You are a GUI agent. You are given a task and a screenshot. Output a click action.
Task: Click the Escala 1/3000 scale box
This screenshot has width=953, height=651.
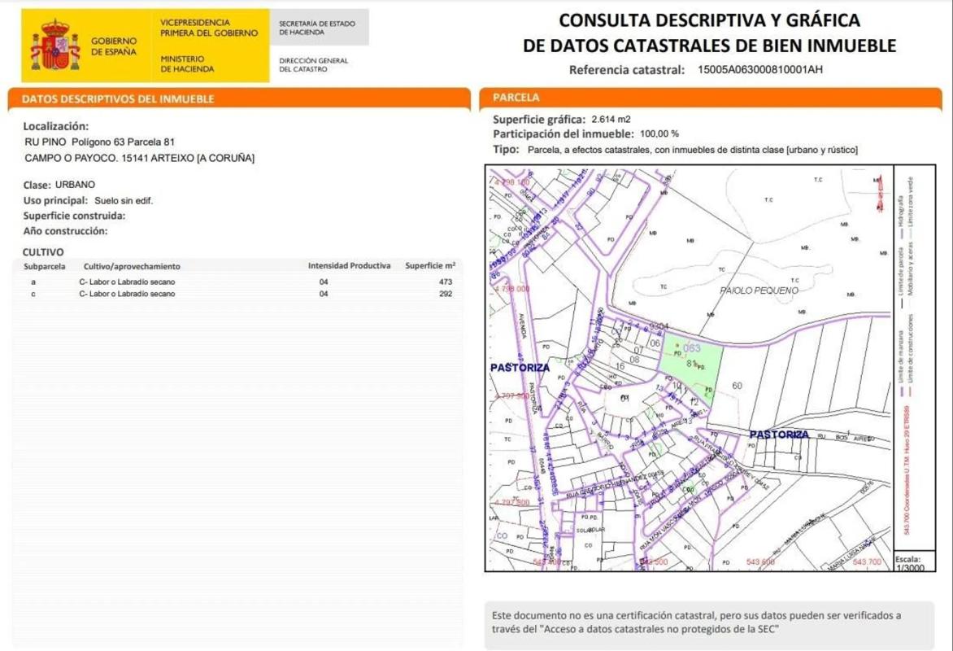coord(913,563)
